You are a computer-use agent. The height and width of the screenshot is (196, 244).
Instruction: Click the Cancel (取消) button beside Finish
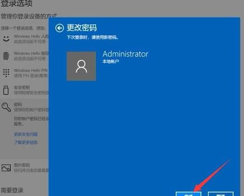(221, 194)
